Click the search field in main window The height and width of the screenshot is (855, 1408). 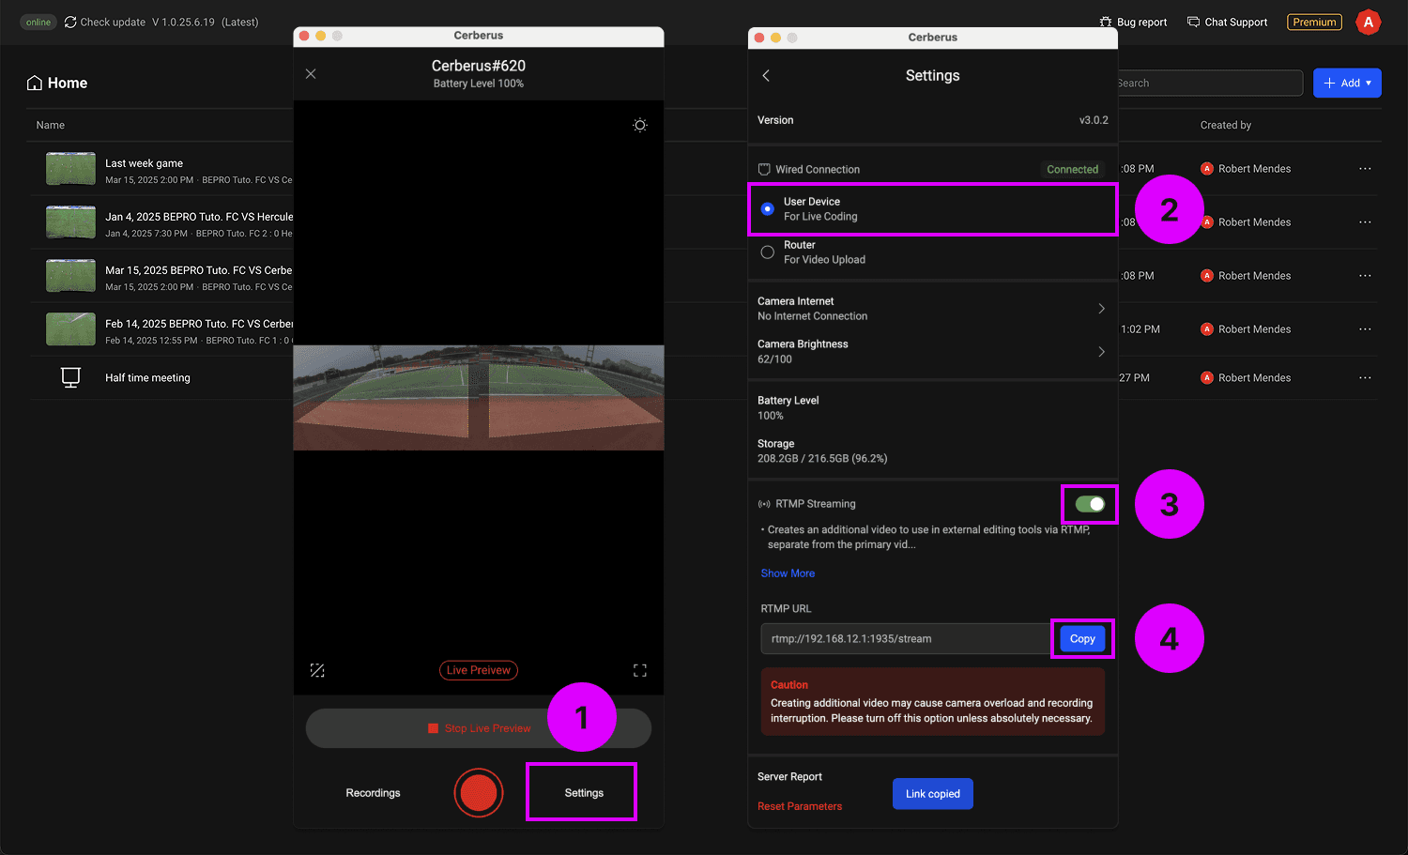point(1210,83)
